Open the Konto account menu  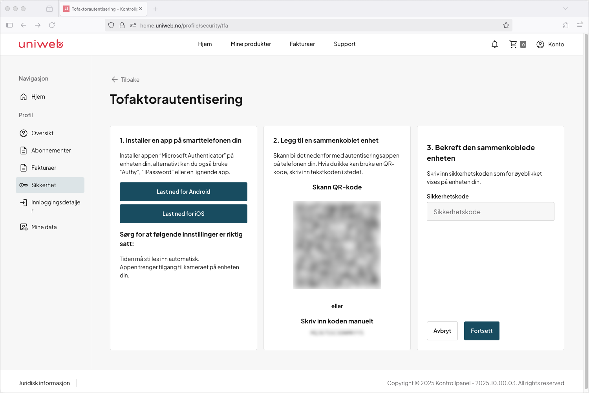click(550, 44)
